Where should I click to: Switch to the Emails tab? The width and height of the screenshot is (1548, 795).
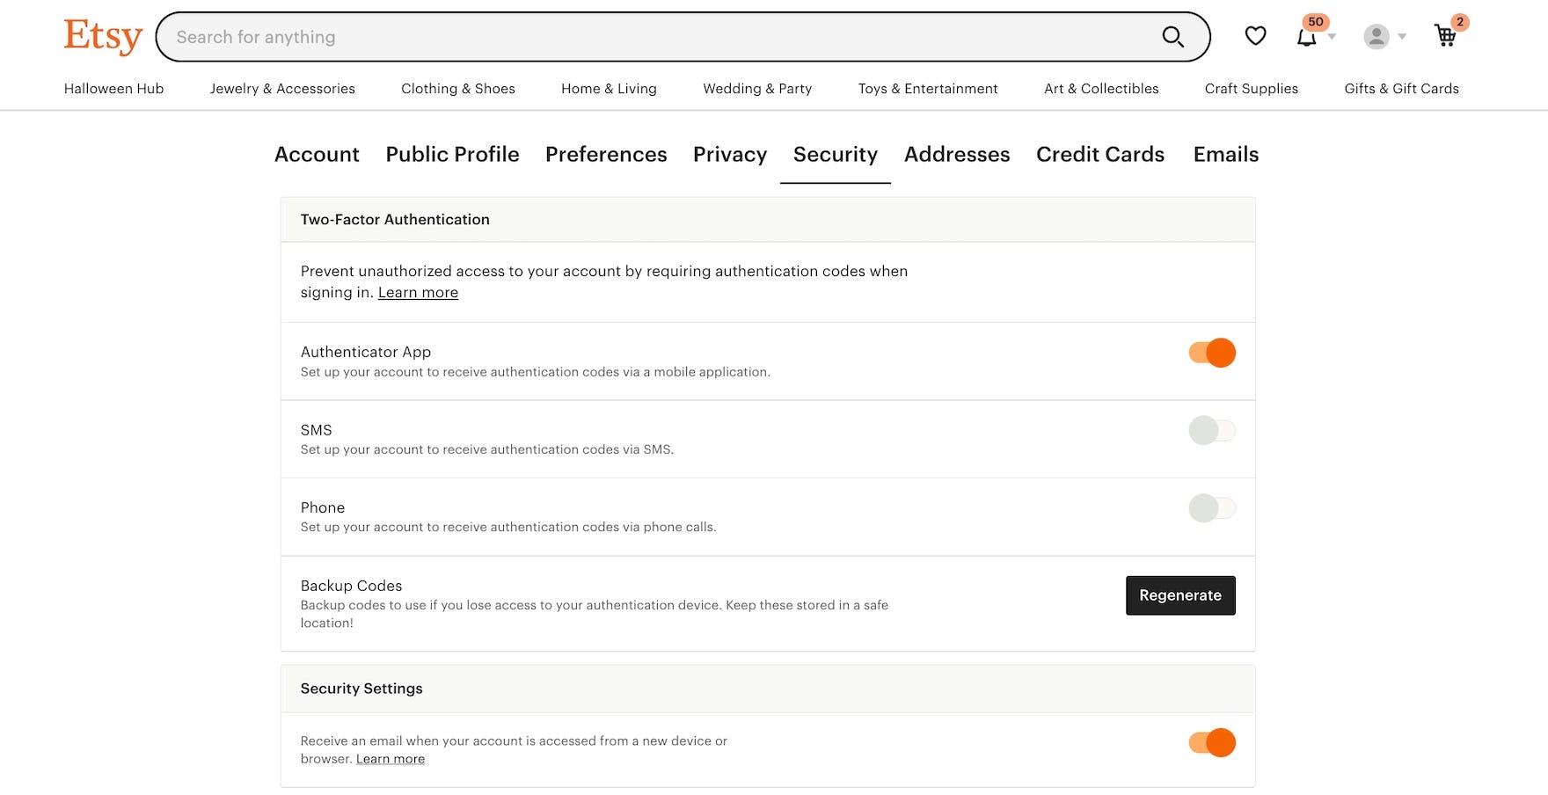(1225, 155)
